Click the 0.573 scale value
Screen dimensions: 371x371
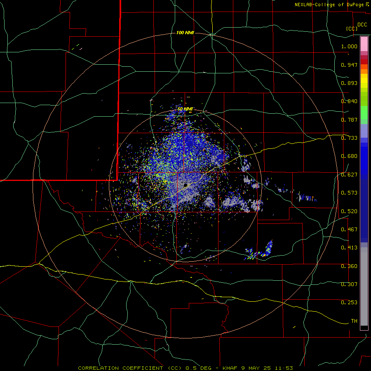[349, 193]
